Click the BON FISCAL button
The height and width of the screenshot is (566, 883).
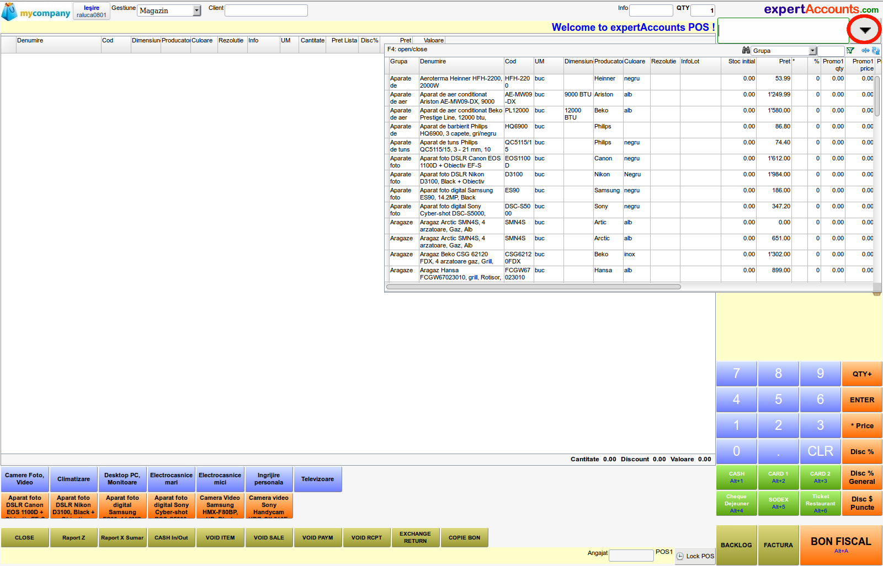coord(841,545)
